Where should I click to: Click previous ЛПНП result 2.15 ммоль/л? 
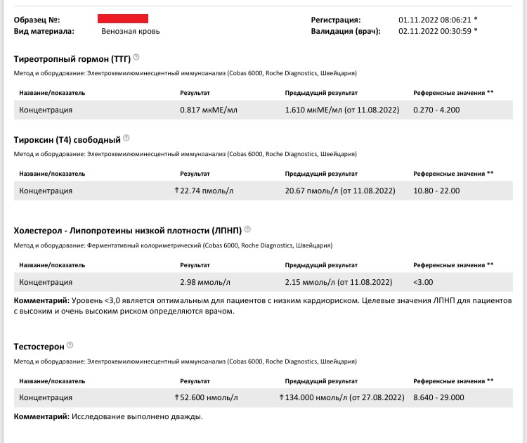[338, 282]
